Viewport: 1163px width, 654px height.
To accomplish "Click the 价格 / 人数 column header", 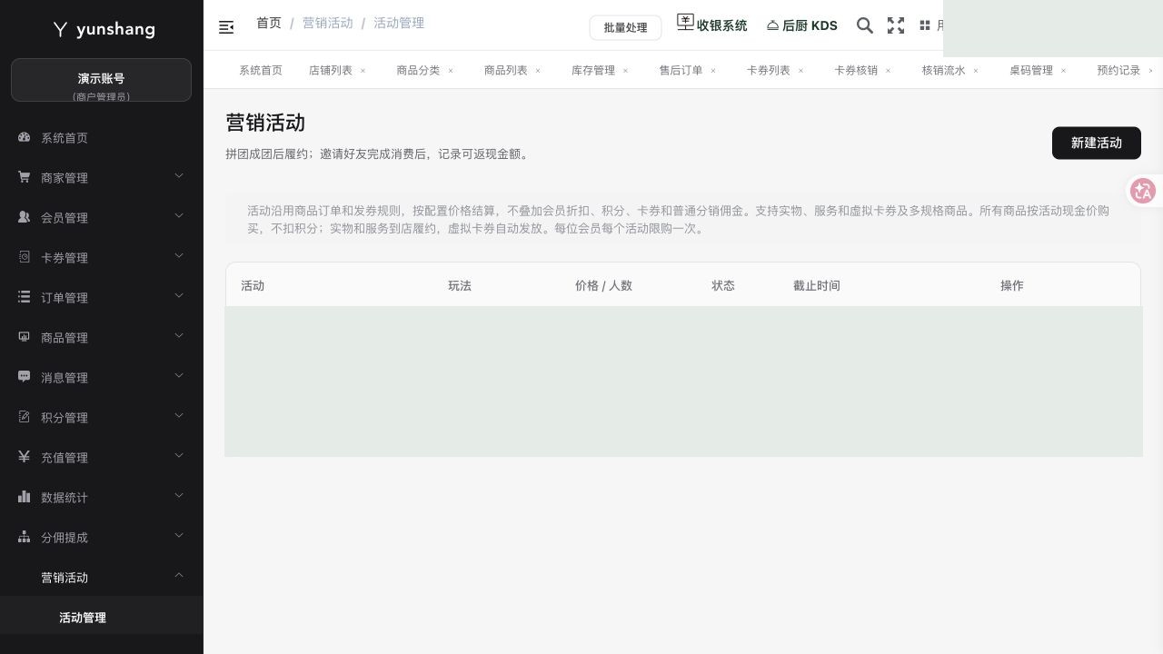I will (x=603, y=285).
